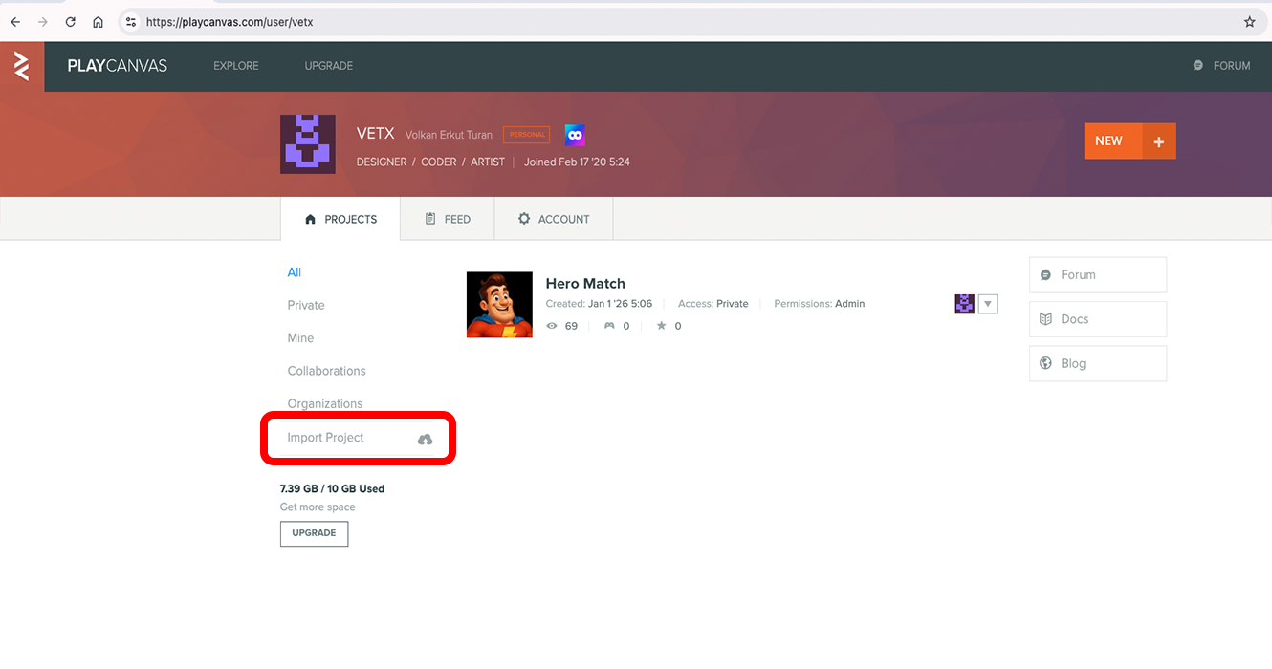Click the views eye icon under Hero Match
This screenshot has height=669, width=1272.
552,326
